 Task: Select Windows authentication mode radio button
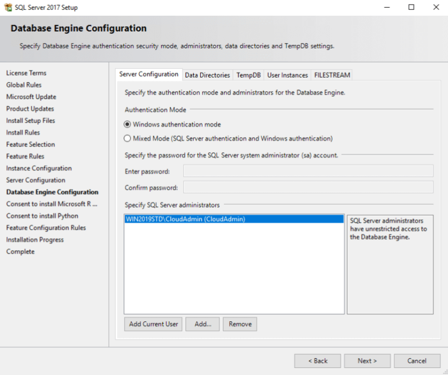[x=128, y=124]
